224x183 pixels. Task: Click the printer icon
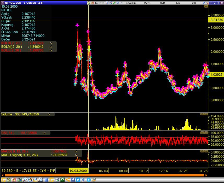click(x=57, y=180)
